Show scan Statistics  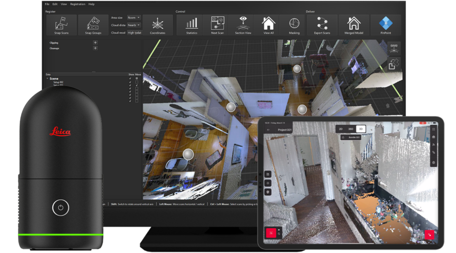[x=192, y=25]
